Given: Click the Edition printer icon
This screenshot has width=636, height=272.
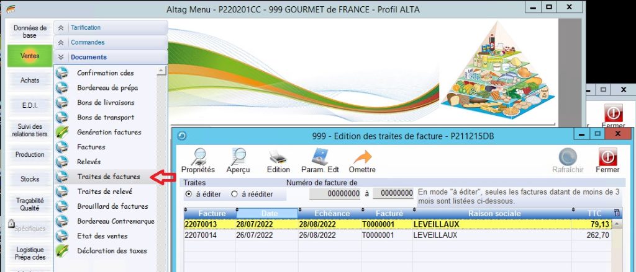Looking at the screenshot, I should [278, 157].
